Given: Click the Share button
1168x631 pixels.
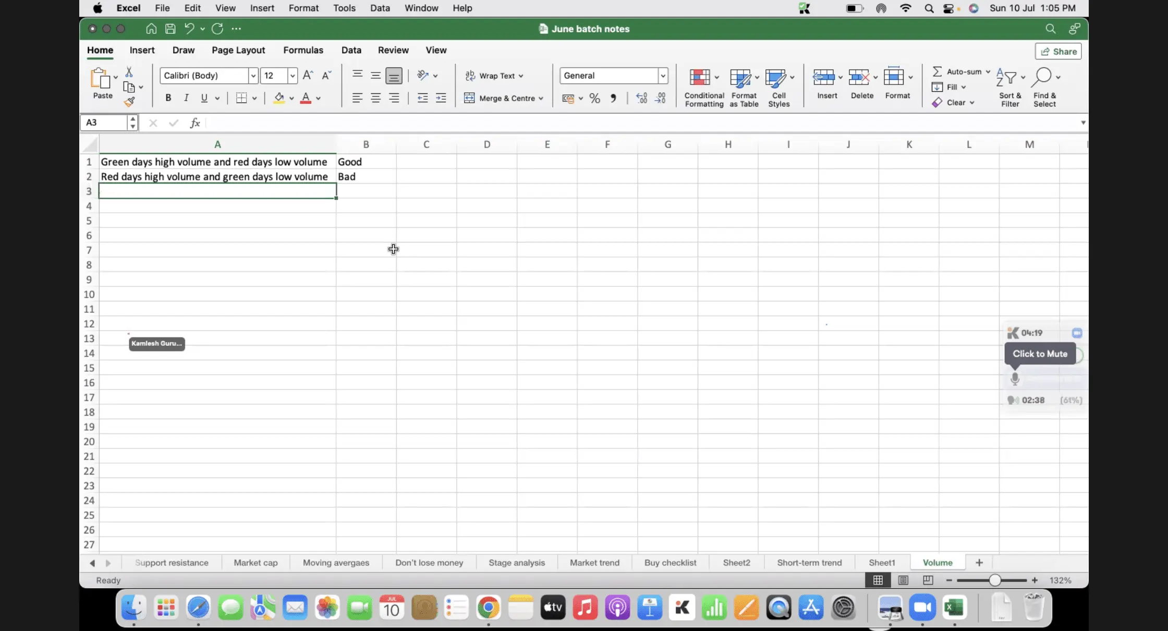Looking at the screenshot, I should (x=1058, y=51).
